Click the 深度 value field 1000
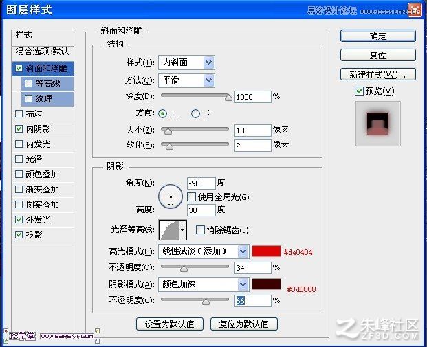 [x=253, y=97]
